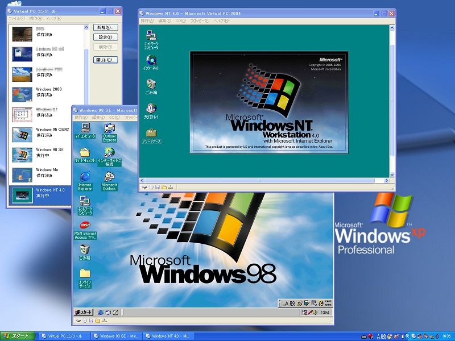Image resolution: width=455 pixels, height=341 pixels.
Task: Switch to Virtual PC コンソール taskbar button
Action: tap(64, 336)
